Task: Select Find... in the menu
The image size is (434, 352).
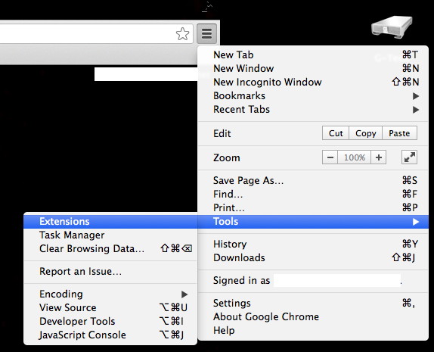Action: point(313,194)
